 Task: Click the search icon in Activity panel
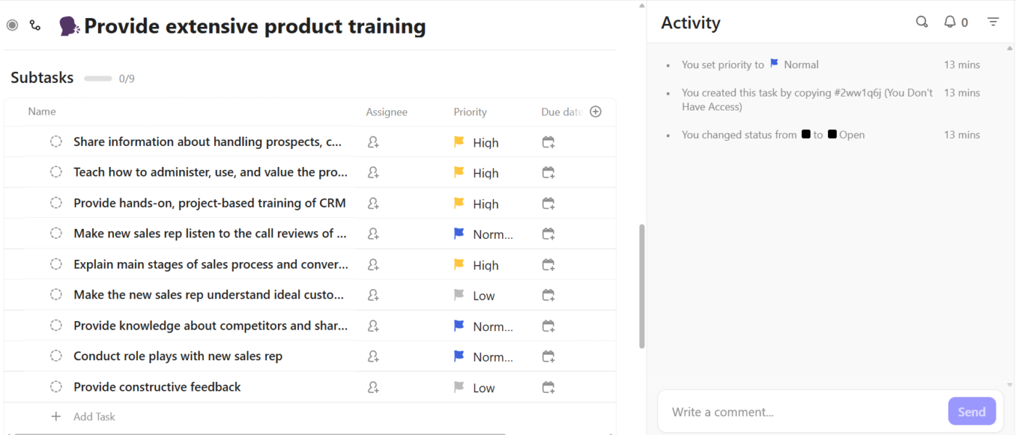(922, 23)
